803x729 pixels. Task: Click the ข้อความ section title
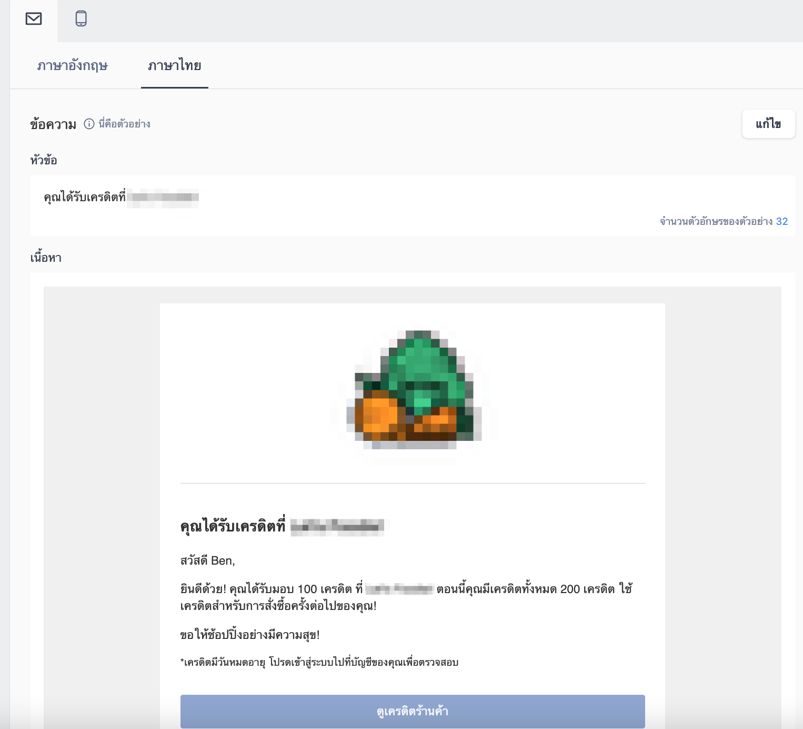[53, 124]
